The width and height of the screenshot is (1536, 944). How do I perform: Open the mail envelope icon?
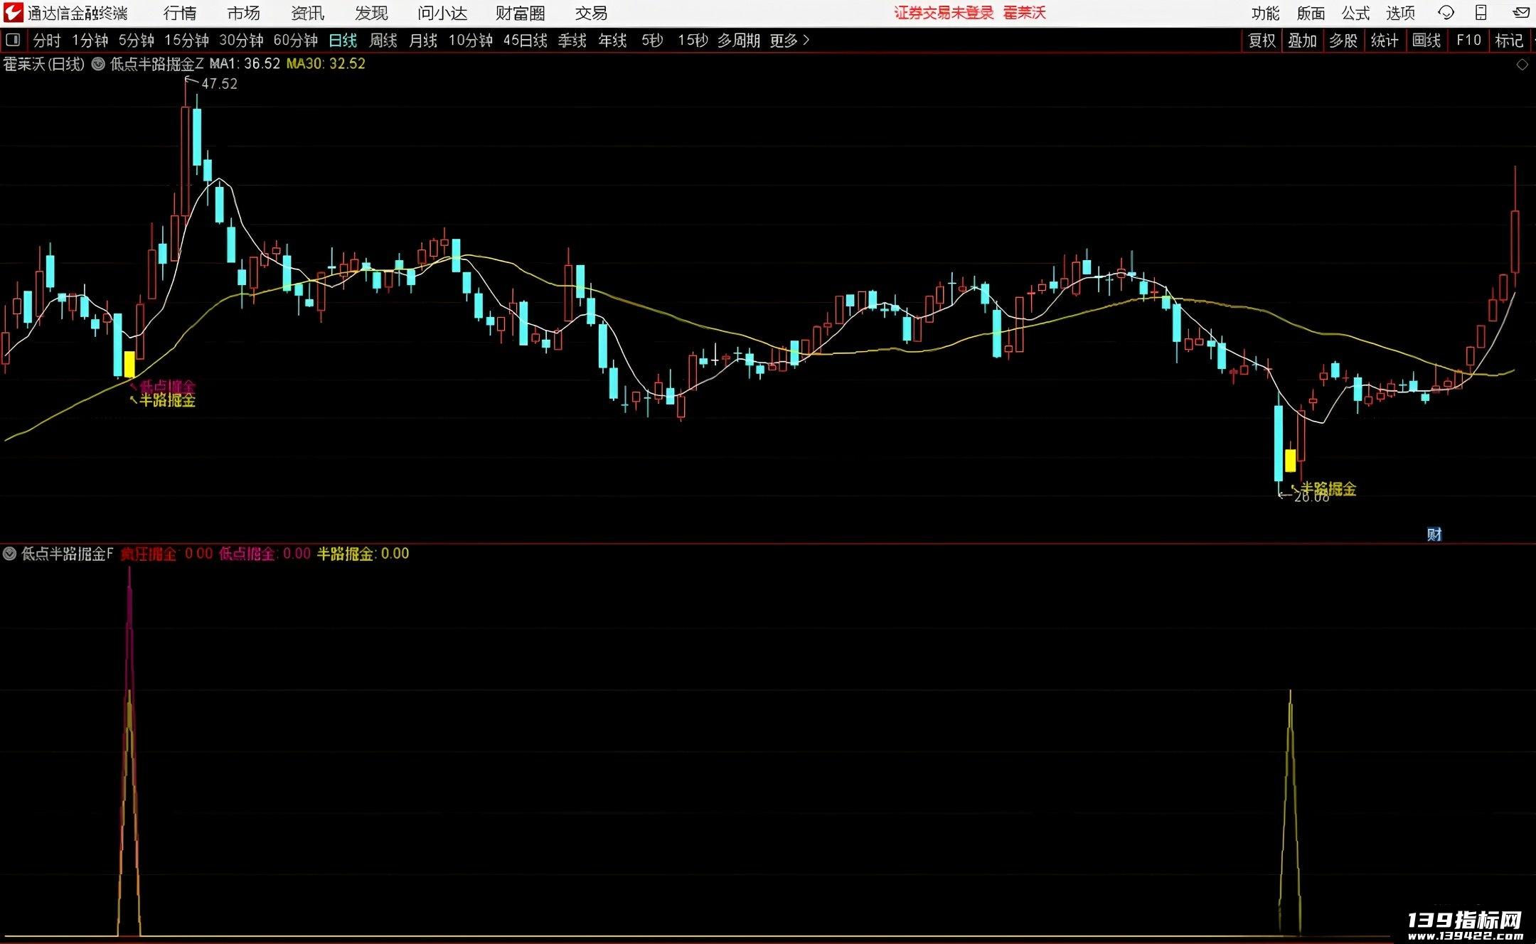(x=1520, y=13)
